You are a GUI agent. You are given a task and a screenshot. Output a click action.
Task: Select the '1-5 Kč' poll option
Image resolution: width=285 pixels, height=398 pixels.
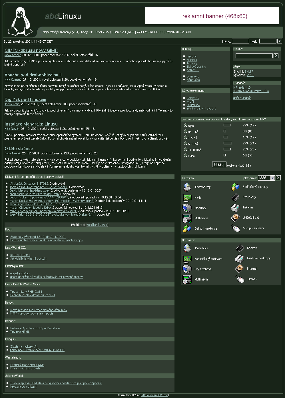click(186, 137)
